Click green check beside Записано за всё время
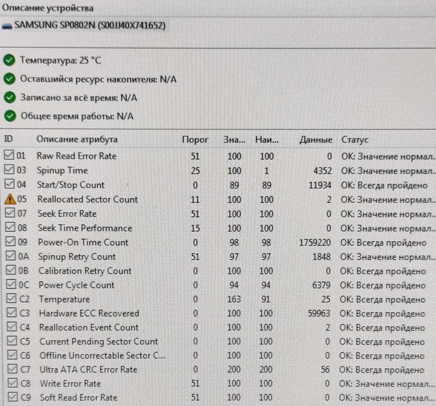Screen dimensions: 436x406 10,97
